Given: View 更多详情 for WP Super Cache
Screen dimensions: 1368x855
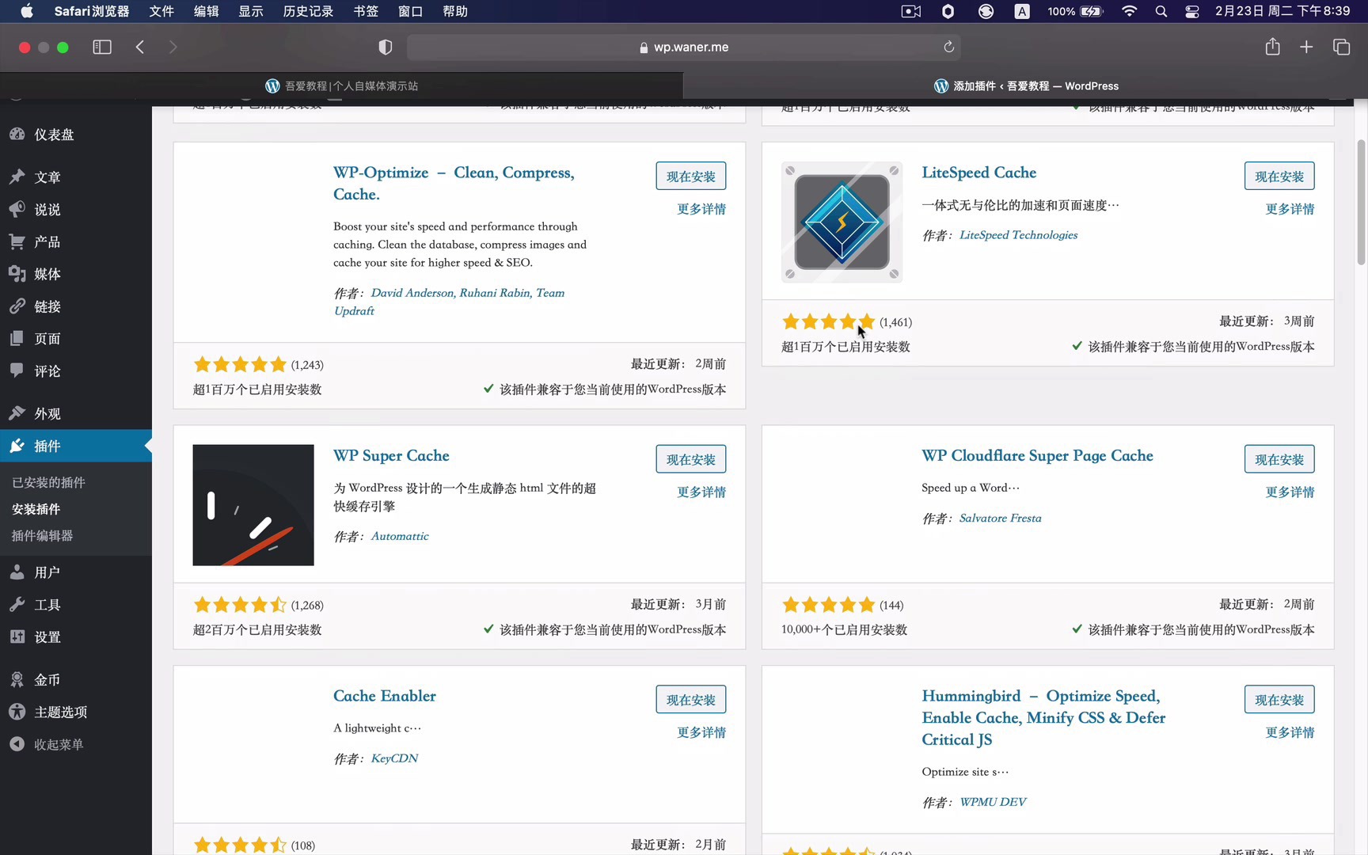Looking at the screenshot, I should coord(701,492).
